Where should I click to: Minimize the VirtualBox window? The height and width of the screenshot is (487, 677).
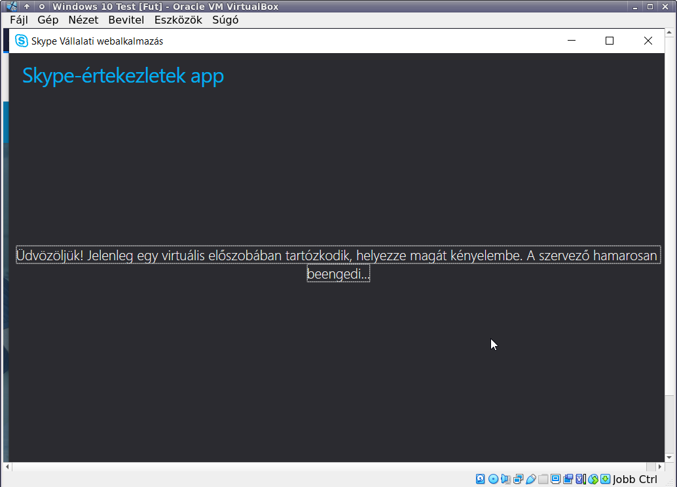[x=635, y=7]
